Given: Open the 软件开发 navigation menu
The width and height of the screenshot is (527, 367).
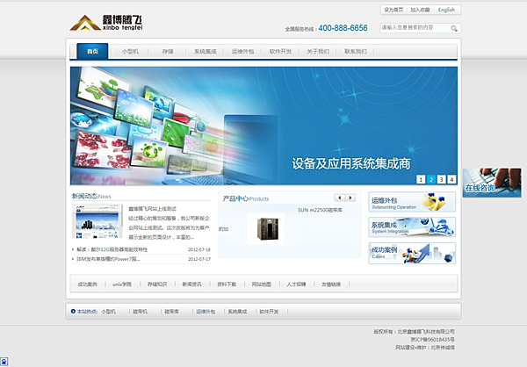Looking at the screenshot, I should tap(280, 52).
